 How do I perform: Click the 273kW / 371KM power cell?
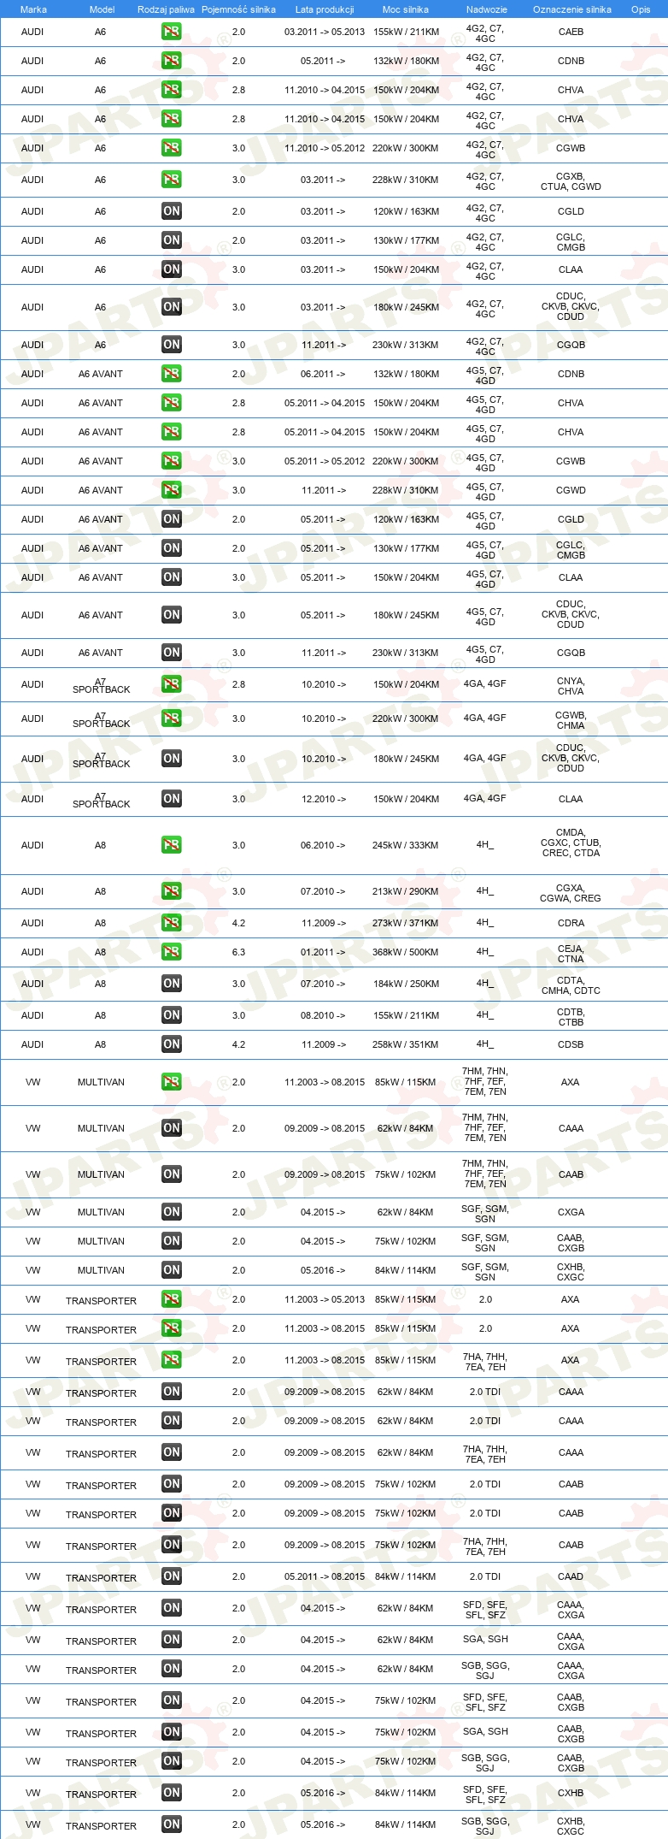406,923
